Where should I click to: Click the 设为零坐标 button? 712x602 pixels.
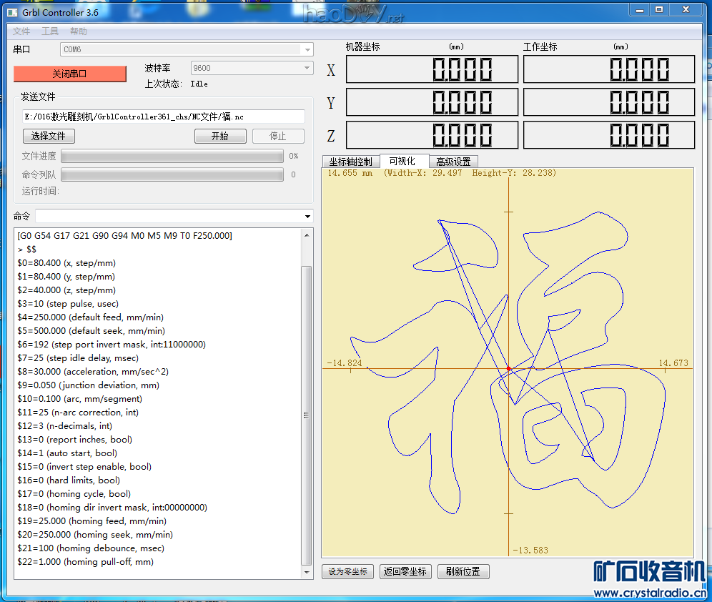tap(347, 572)
